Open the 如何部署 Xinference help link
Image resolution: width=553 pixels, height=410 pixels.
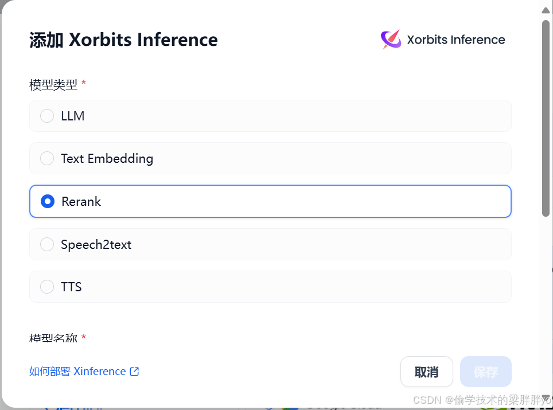[x=84, y=371]
